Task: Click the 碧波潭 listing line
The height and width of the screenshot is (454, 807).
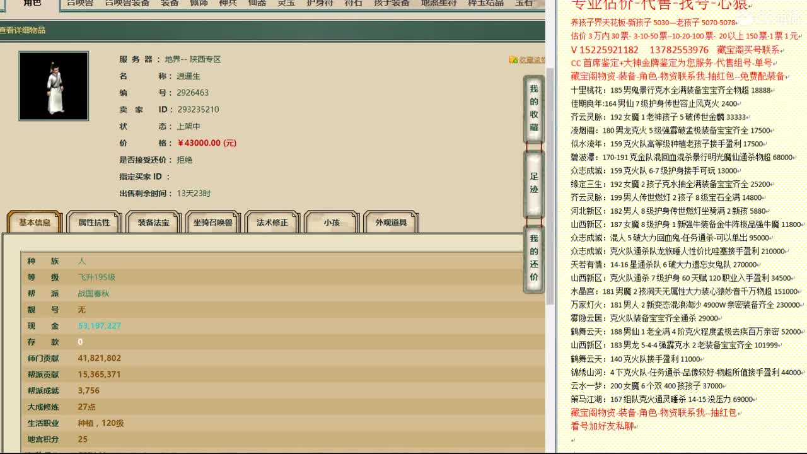Action: [x=682, y=157]
